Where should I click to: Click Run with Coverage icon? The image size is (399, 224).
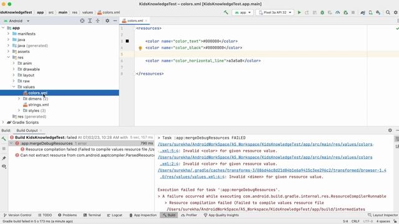pos(330,12)
